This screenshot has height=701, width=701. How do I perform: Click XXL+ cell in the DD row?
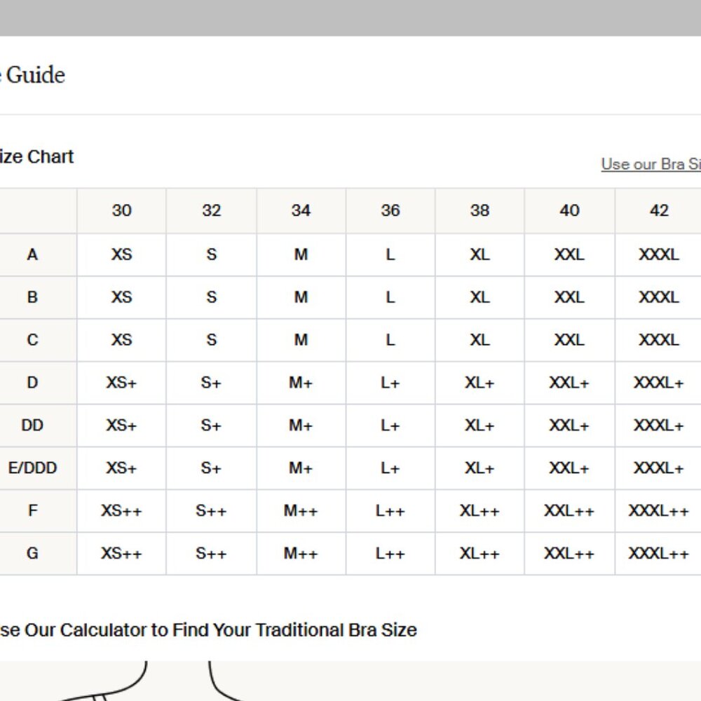pyautogui.click(x=569, y=426)
